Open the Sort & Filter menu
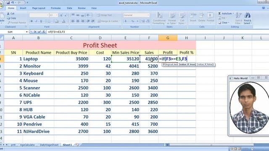Screen dimensions: 269x151 pyautogui.click(x=238, y=18)
